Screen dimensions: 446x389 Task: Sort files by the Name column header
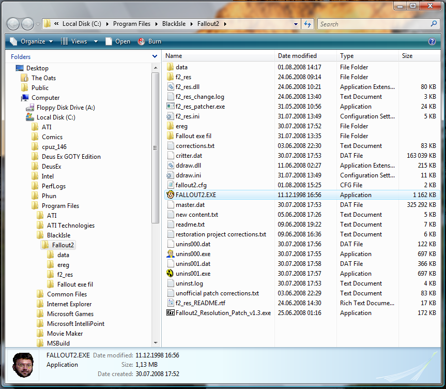pos(219,56)
